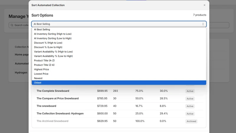This screenshot has width=236, height=133.
Task: Click the 7 products count label
Action: 200,15
